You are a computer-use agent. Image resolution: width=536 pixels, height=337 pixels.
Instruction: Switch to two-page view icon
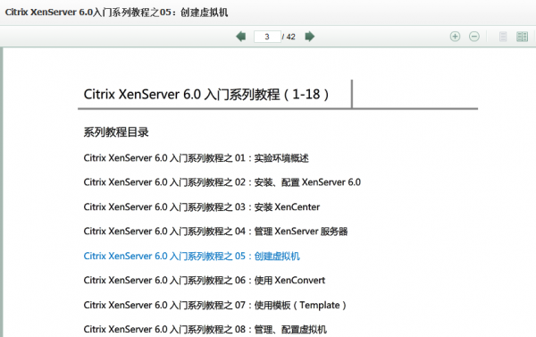click(522, 37)
